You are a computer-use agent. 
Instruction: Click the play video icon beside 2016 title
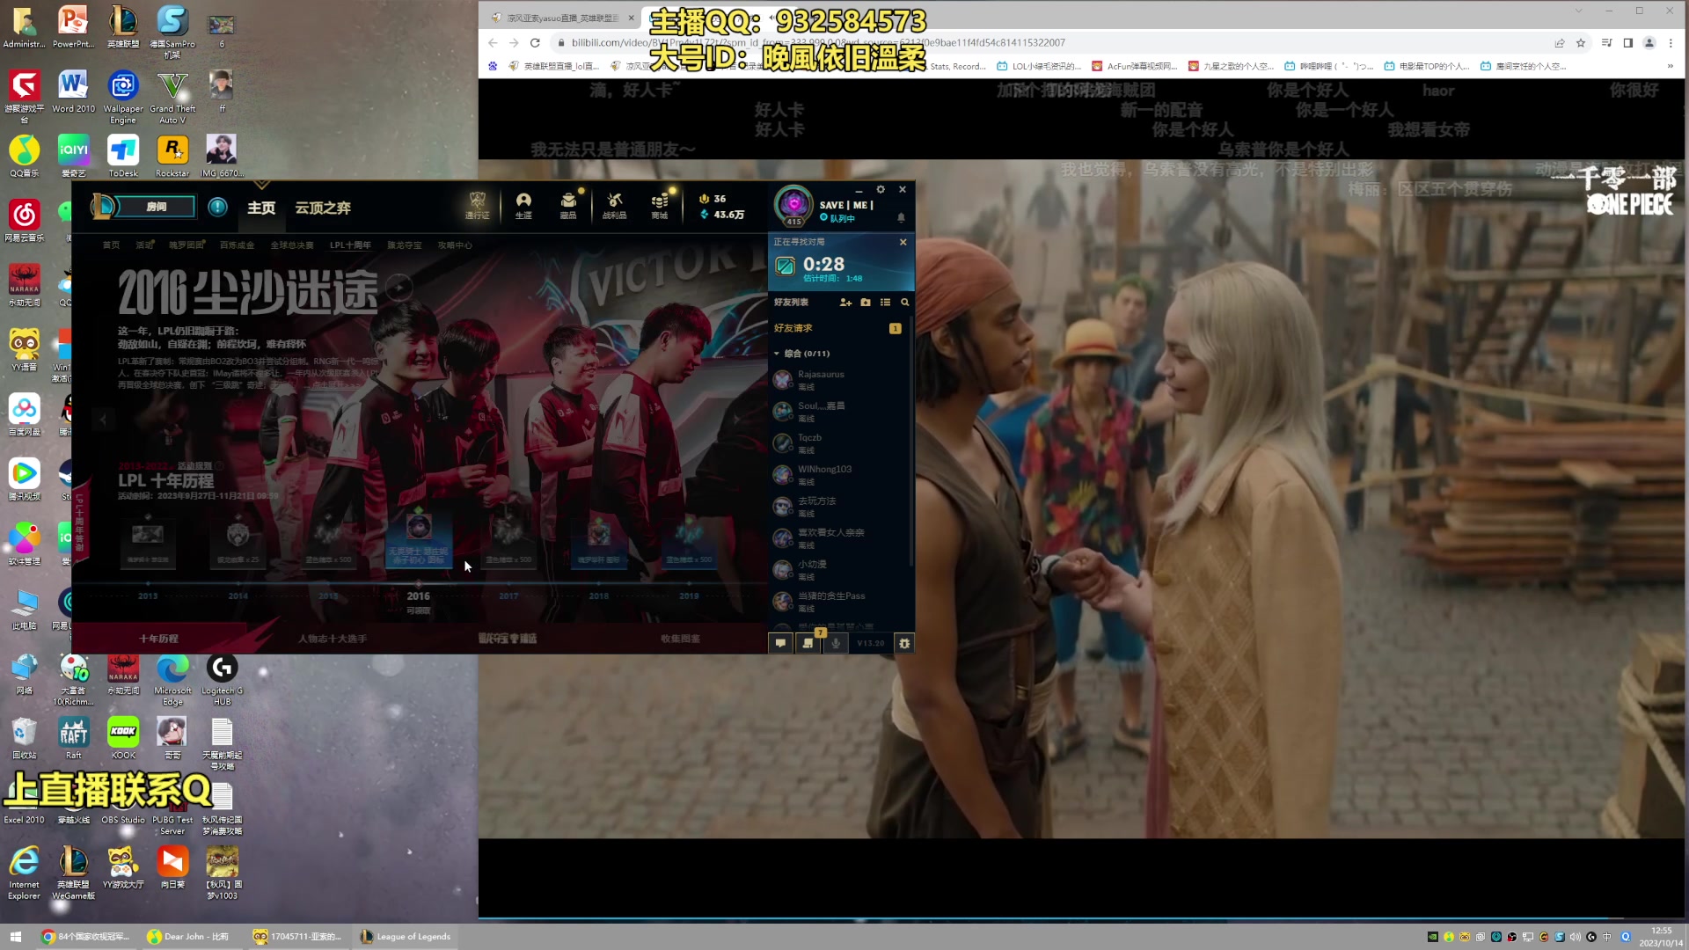(398, 287)
